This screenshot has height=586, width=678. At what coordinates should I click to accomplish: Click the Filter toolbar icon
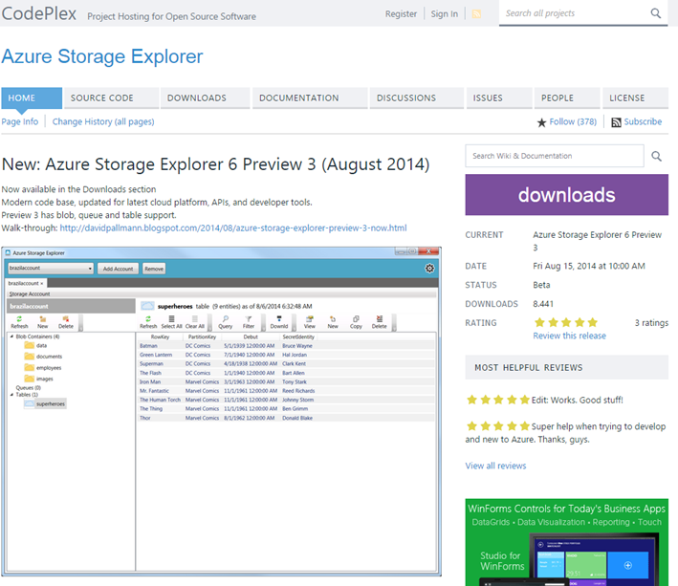[249, 319]
